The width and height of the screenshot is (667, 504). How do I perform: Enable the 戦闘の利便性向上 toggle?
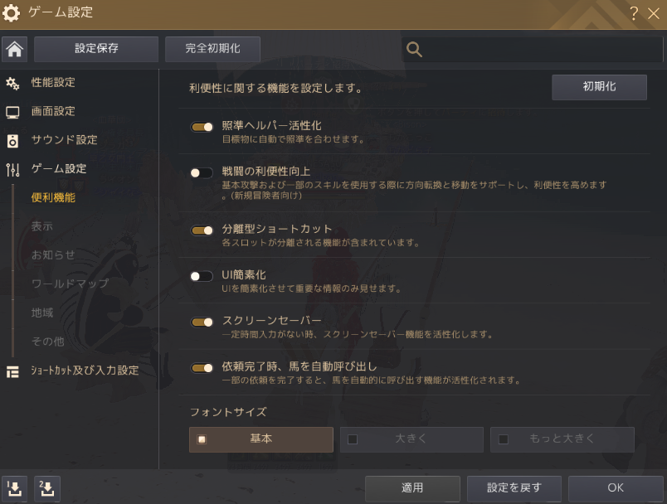click(x=202, y=172)
